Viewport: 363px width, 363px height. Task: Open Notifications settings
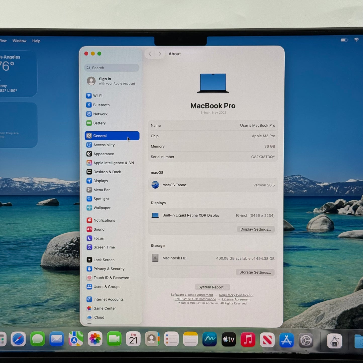112,220
